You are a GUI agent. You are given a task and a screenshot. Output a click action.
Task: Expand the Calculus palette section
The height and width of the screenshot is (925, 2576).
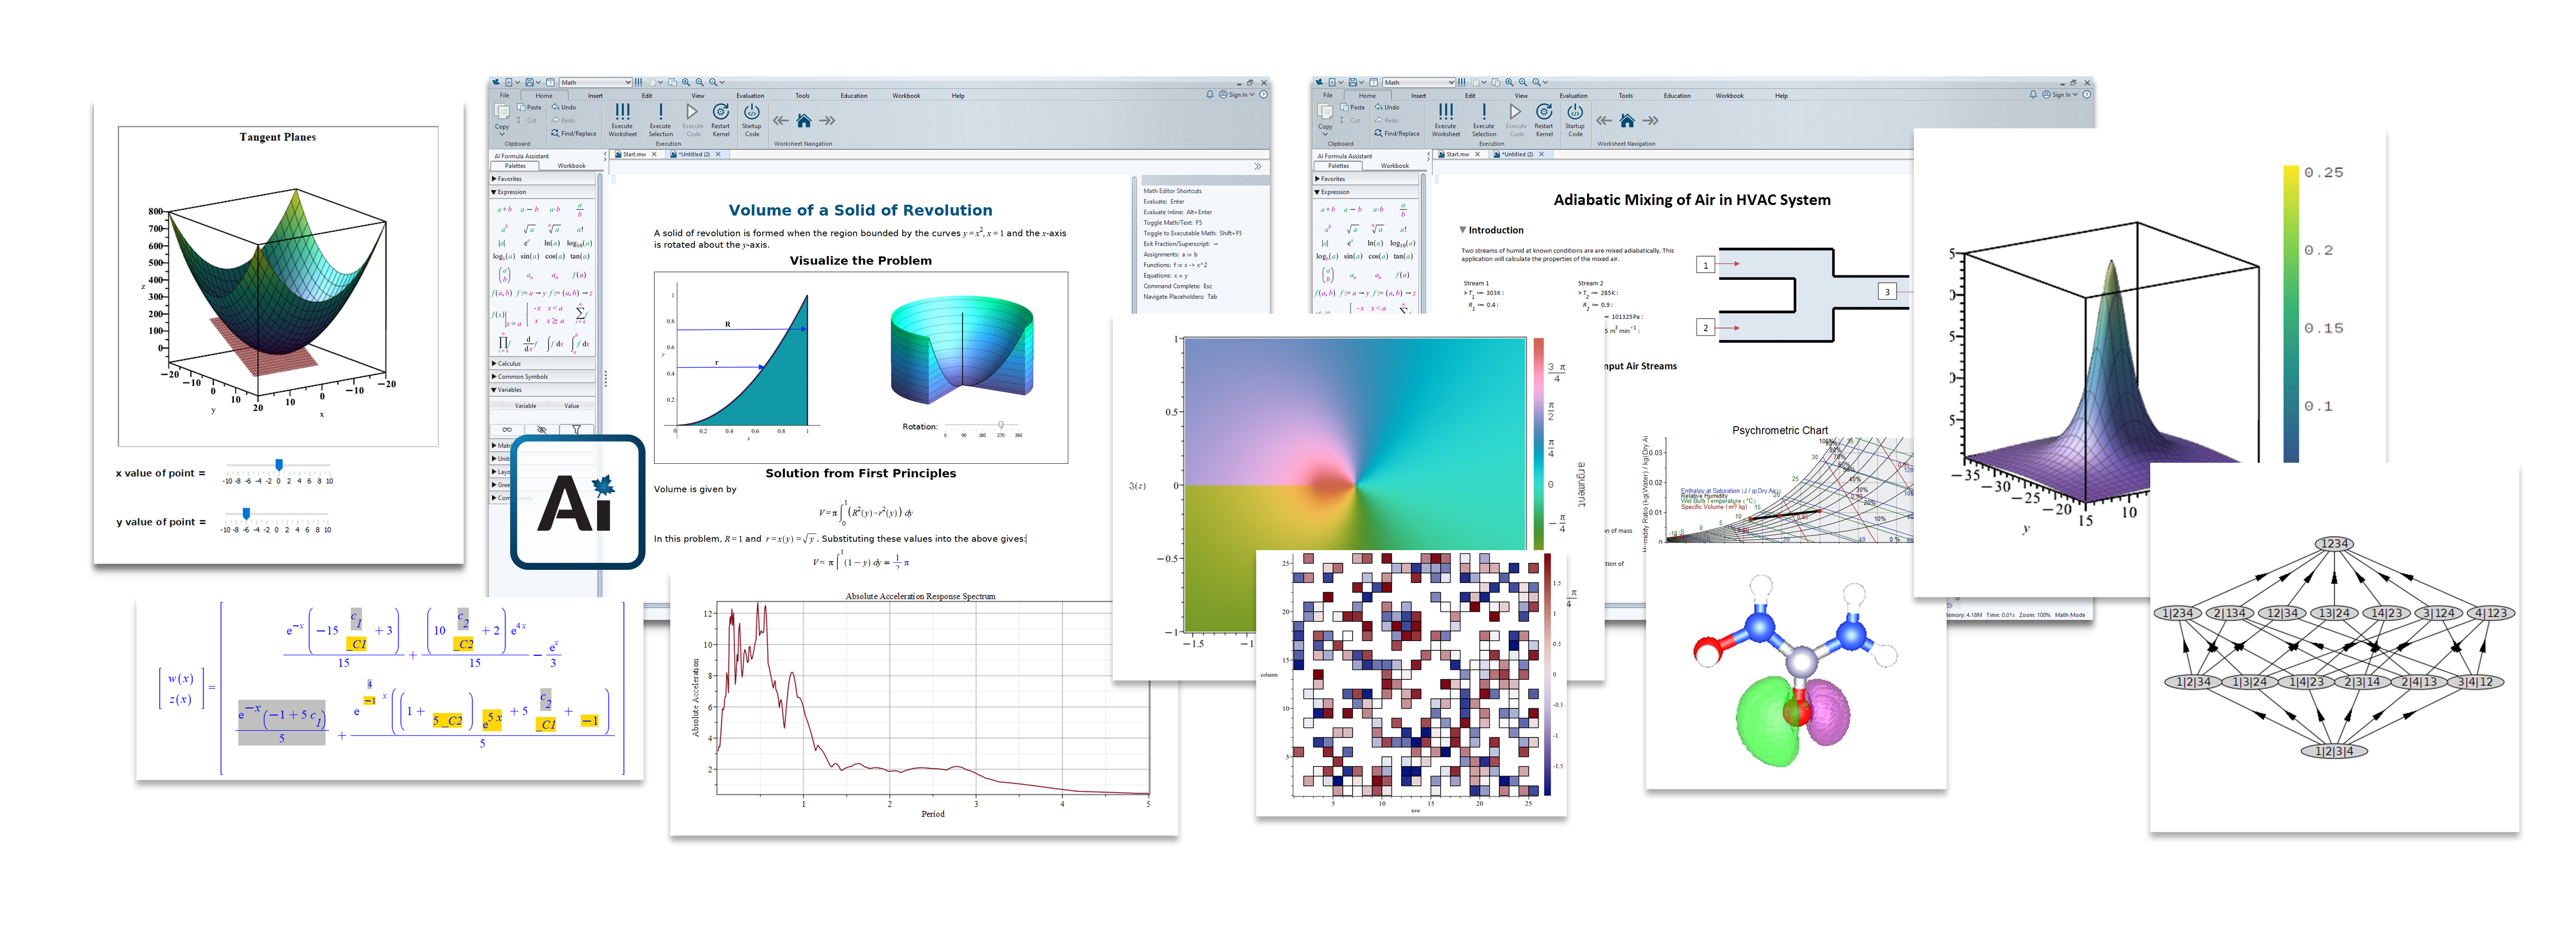pyautogui.click(x=507, y=364)
